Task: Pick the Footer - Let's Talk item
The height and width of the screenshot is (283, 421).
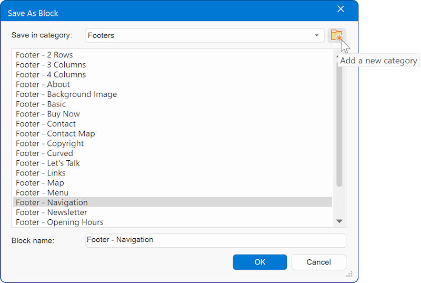Action: (x=48, y=163)
